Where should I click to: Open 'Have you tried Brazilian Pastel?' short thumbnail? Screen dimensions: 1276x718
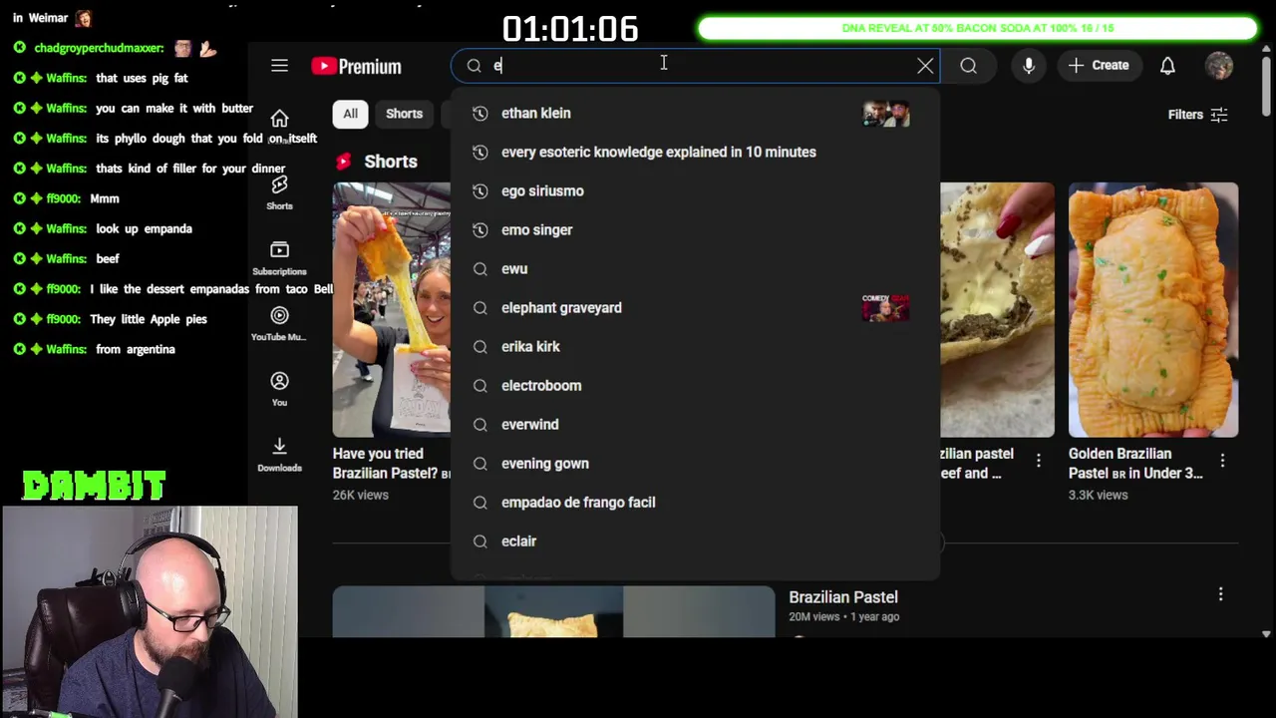point(391,309)
